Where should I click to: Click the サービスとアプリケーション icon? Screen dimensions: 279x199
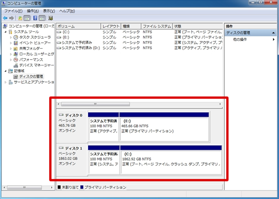point(10,82)
